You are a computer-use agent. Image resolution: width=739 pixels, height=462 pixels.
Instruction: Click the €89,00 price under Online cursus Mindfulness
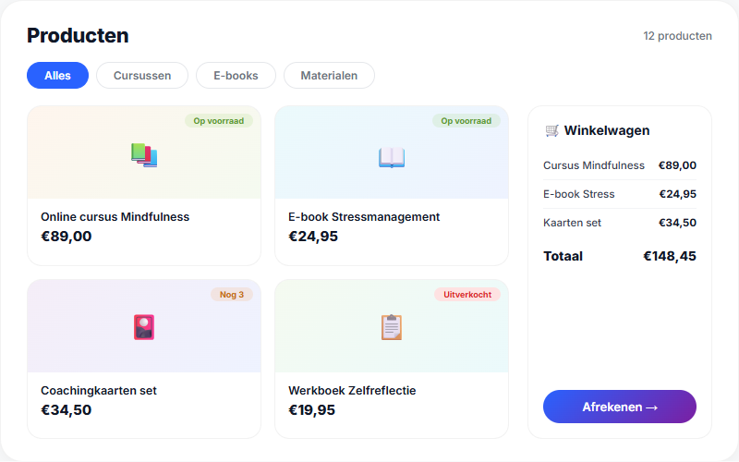click(x=67, y=237)
